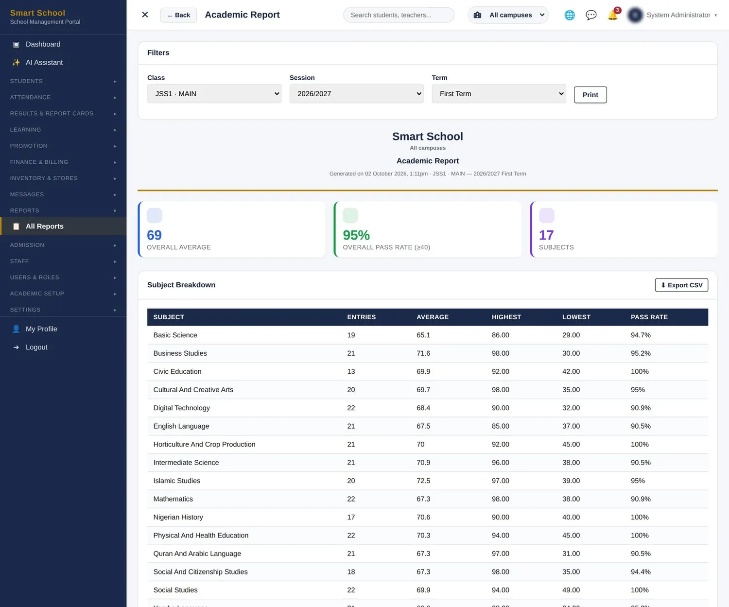Open the Session dropdown 2026/2027
The image size is (729, 607).
tap(357, 94)
